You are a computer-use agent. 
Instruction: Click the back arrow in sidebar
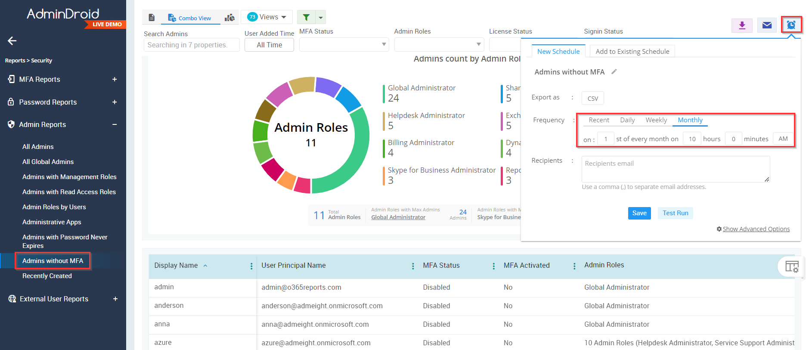point(12,41)
